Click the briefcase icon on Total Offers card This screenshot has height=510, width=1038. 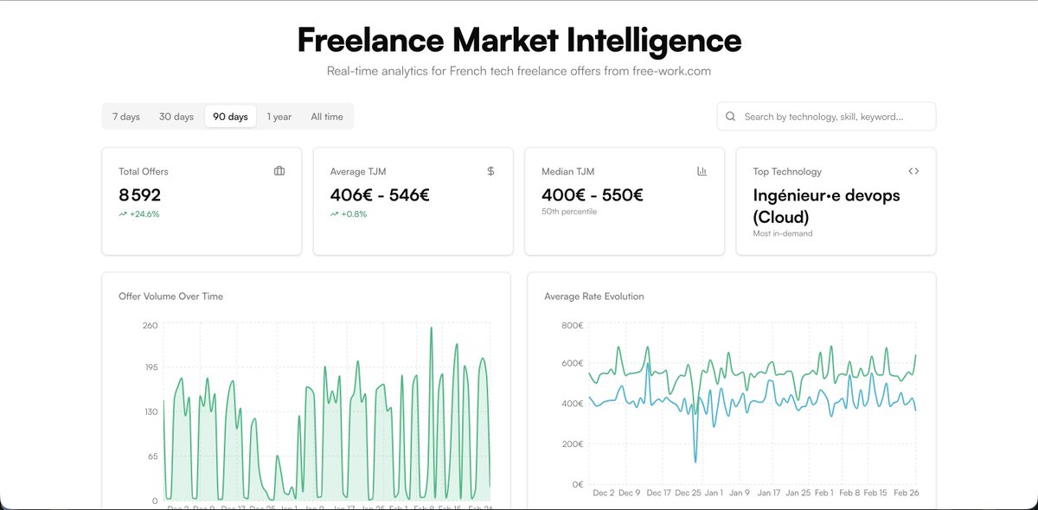pos(279,171)
